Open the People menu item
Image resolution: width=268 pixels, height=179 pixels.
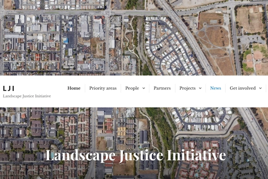(132, 88)
